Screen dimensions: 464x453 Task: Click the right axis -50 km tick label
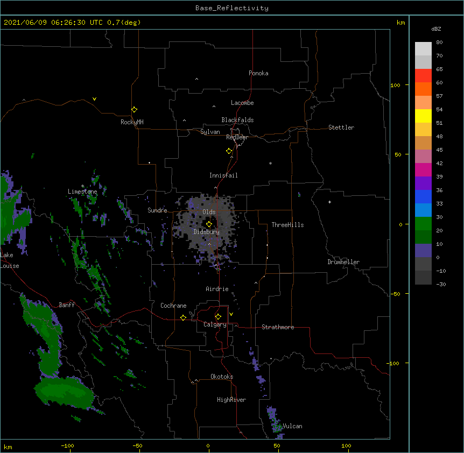(x=395, y=294)
